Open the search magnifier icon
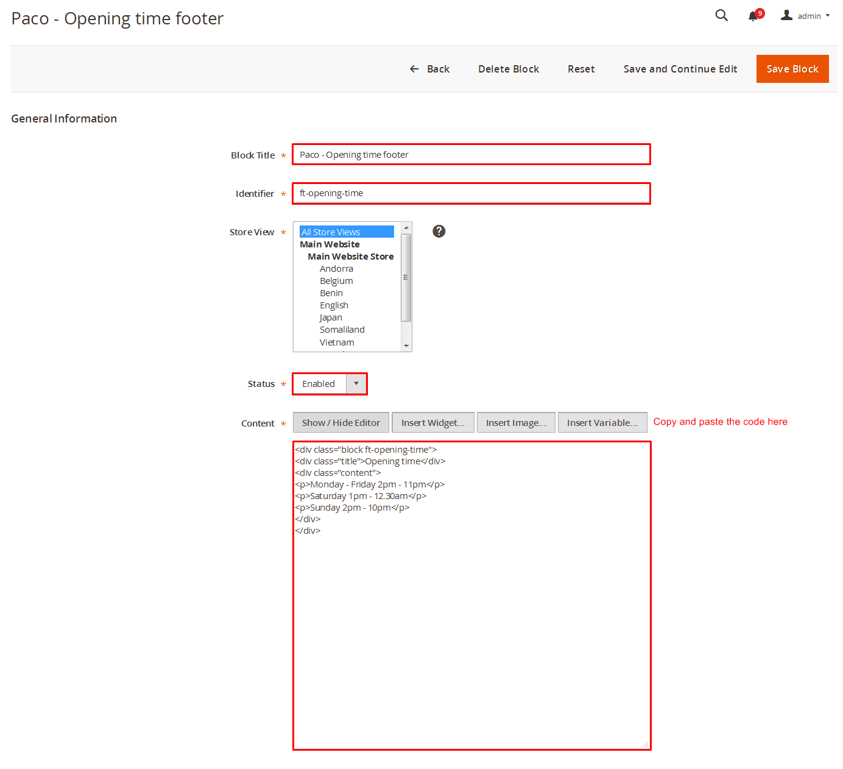Viewport: 843px width, 769px height. coord(721,15)
